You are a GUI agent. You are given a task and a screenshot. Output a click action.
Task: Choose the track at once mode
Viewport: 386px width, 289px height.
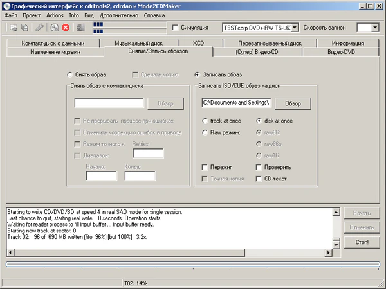(x=205, y=121)
